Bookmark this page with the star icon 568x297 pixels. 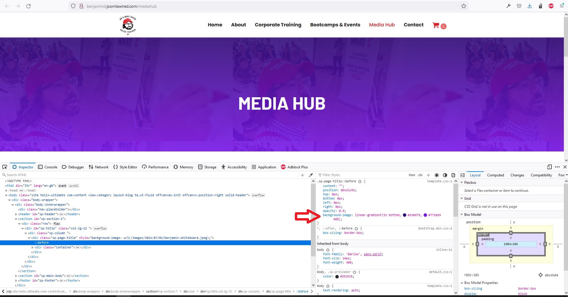click(463, 6)
